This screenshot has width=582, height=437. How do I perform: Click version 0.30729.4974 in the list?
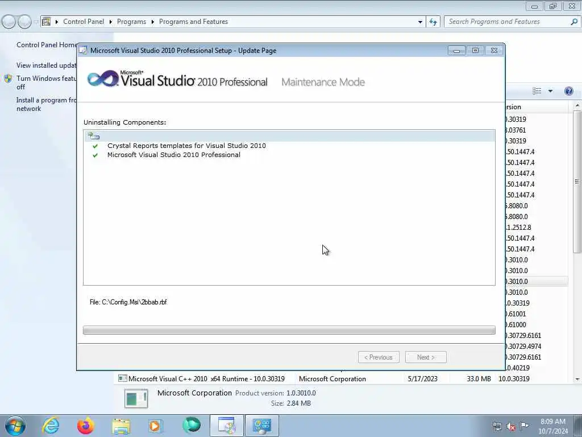pyautogui.click(x=523, y=347)
